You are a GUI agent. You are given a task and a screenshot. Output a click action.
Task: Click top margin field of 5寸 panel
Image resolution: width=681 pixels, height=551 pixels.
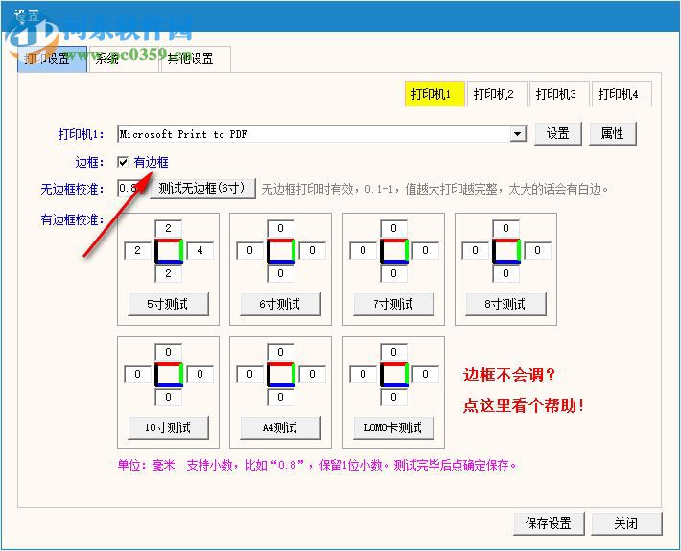[169, 228]
